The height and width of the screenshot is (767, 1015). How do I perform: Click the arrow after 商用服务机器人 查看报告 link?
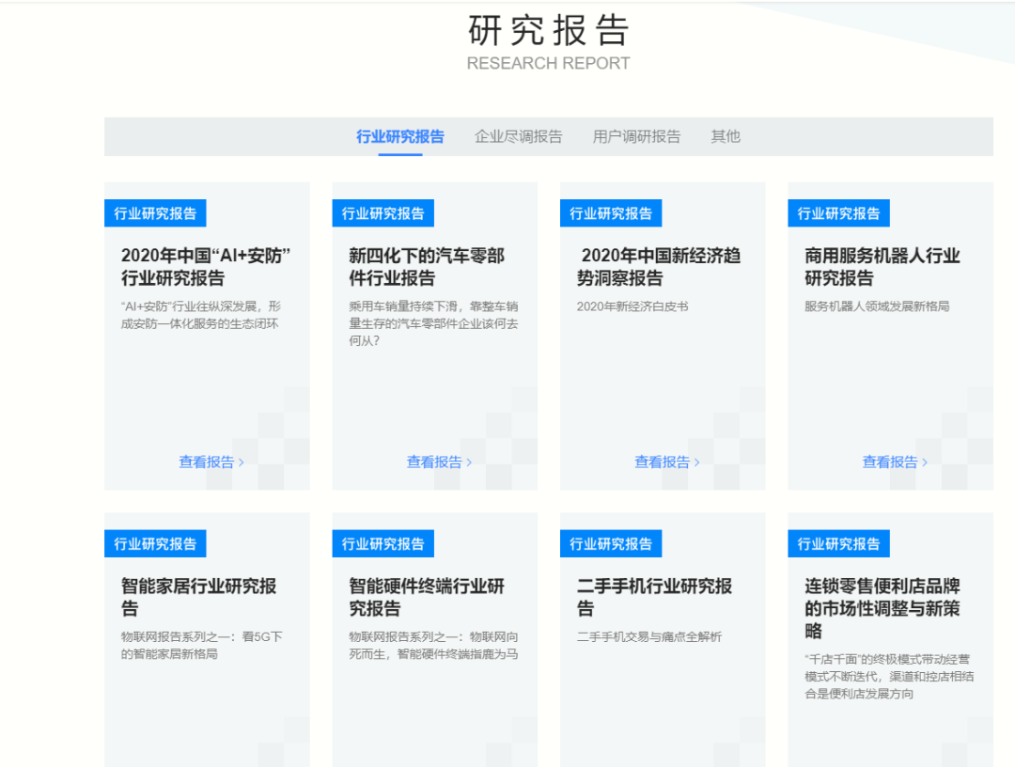point(924,462)
